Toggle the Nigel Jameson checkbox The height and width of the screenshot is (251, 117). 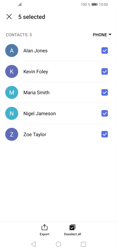[105, 113]
